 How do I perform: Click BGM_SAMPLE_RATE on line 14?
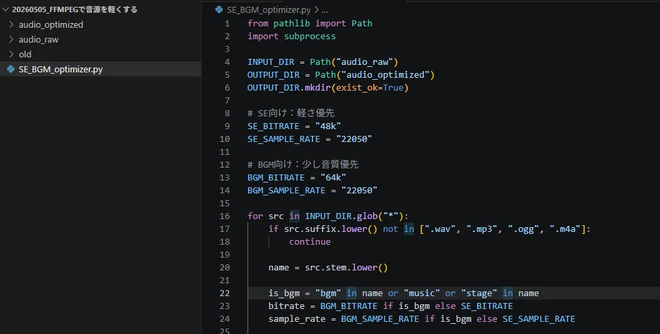tap(286, 191)
